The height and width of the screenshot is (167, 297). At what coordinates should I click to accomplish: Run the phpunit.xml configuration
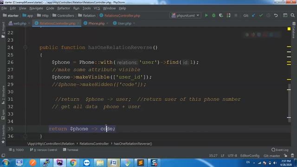(206, 15)
